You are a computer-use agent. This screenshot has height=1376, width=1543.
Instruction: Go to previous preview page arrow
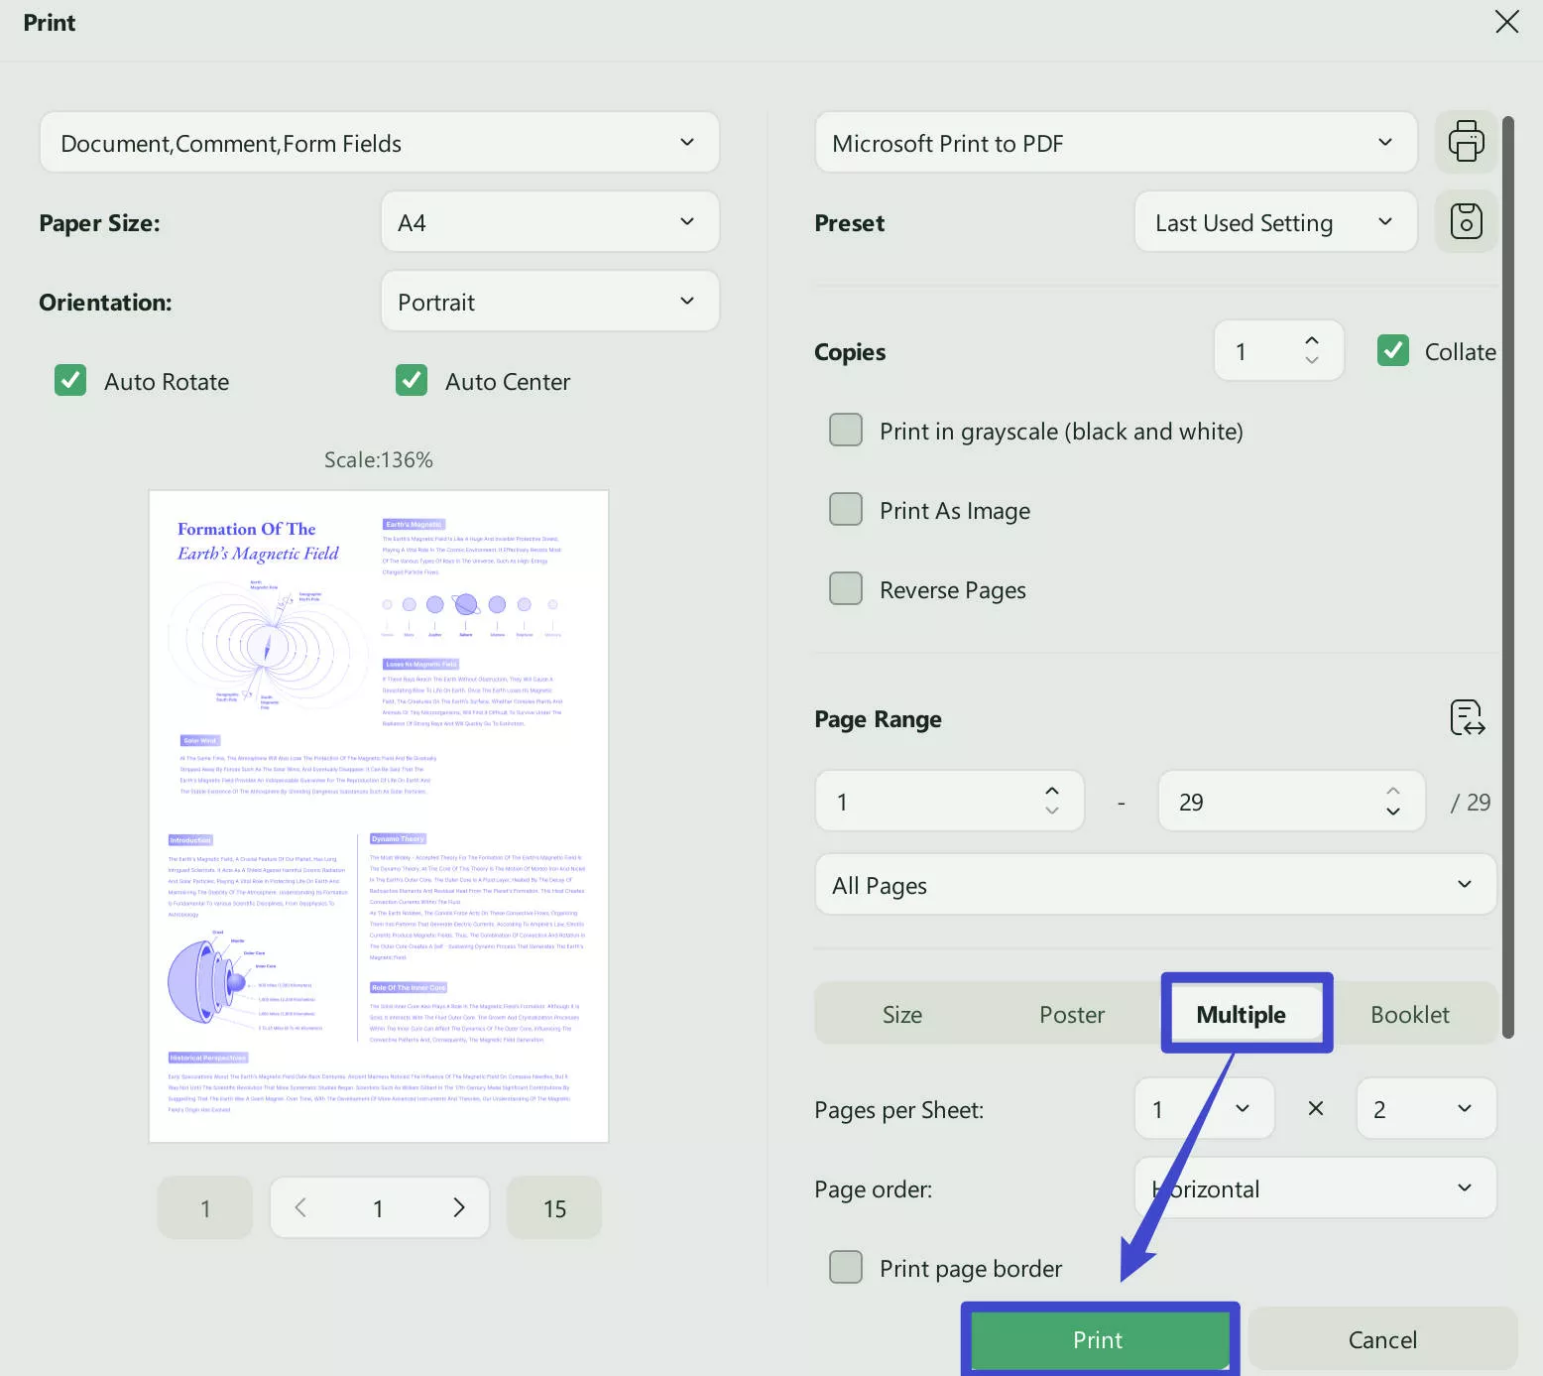coord(300,1207)
